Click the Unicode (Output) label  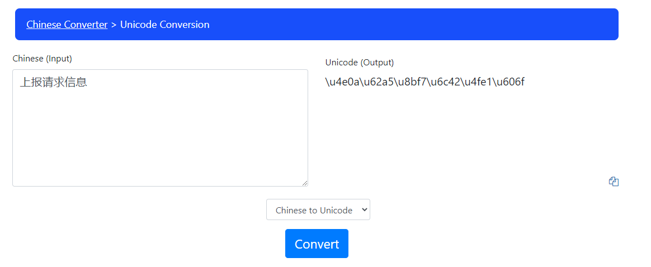360,63
